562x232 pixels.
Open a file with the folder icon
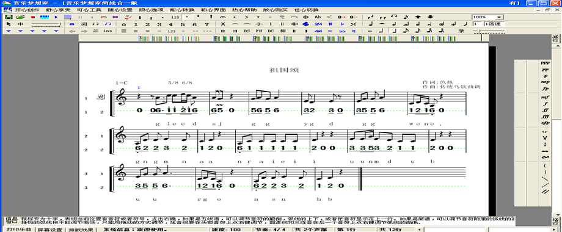point(20,17)
